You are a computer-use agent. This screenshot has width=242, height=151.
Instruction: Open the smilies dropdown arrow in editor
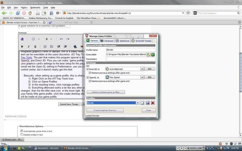coord(39,39)
